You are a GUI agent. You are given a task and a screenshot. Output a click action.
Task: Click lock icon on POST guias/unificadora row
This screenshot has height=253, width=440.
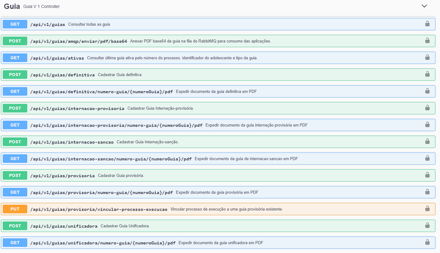(x=427, y=226)
